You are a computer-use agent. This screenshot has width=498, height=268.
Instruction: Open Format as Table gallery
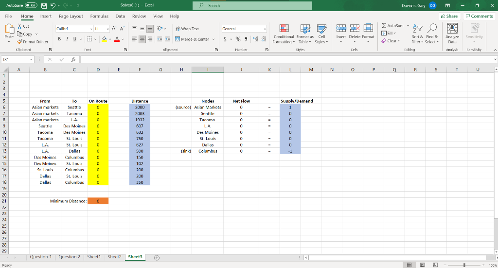coord(305,35)
